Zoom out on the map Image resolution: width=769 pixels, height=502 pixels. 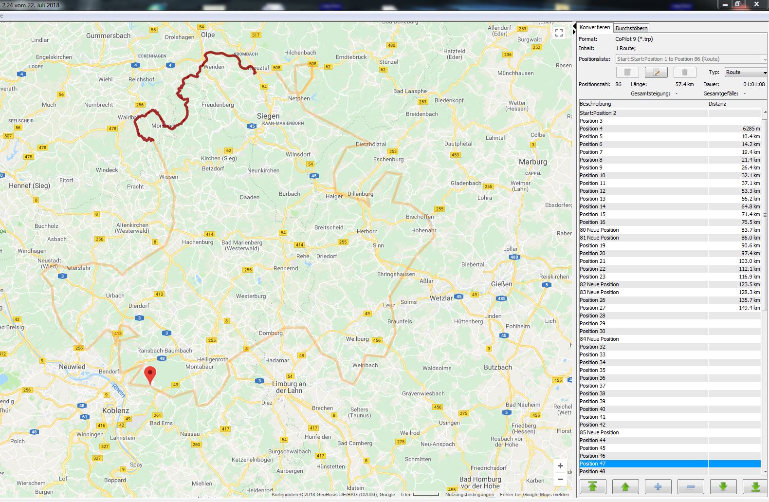tap(560, 480)
